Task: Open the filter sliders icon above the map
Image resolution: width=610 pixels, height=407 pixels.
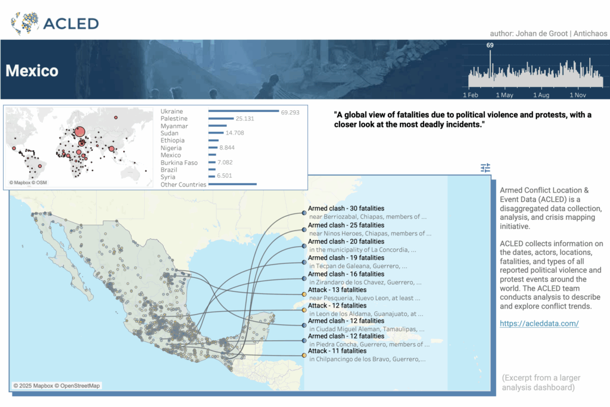Action: [x=485, y=168]
